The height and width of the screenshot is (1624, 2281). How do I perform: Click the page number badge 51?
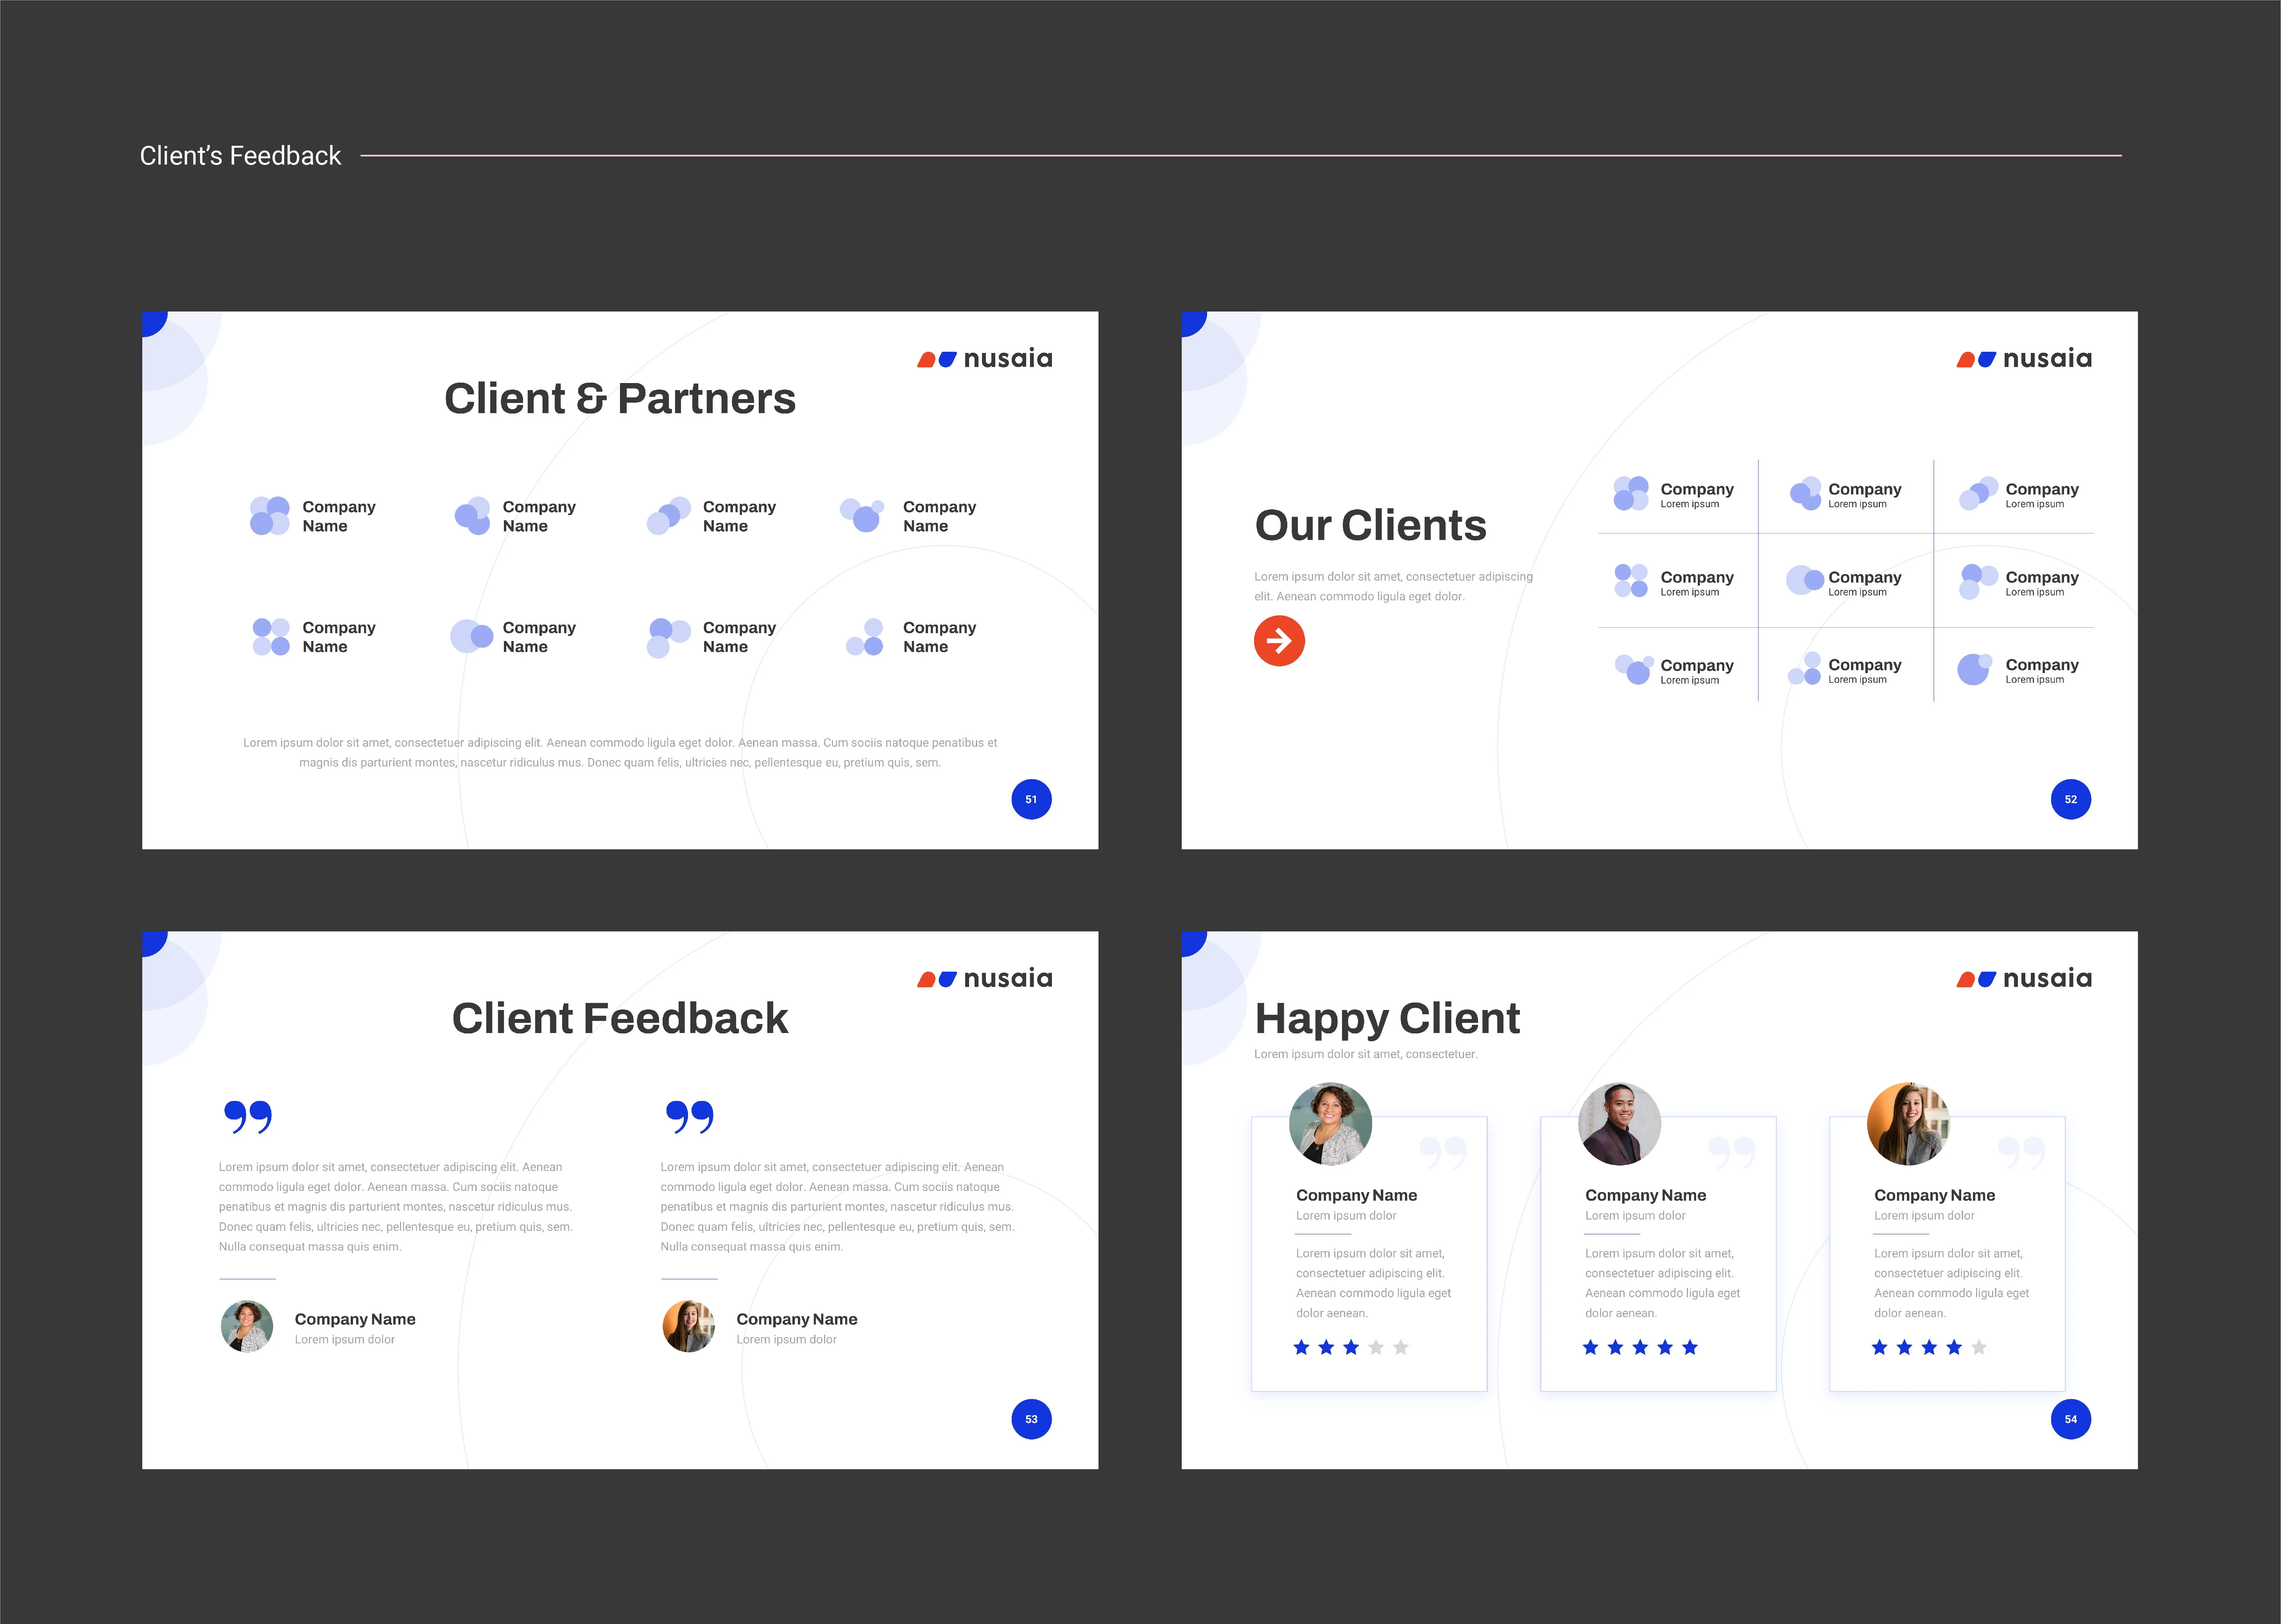pos(1031,799)
